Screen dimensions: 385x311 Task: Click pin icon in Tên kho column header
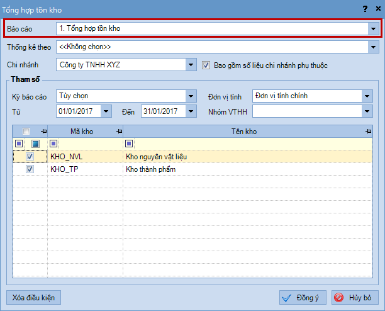[368, 131]
